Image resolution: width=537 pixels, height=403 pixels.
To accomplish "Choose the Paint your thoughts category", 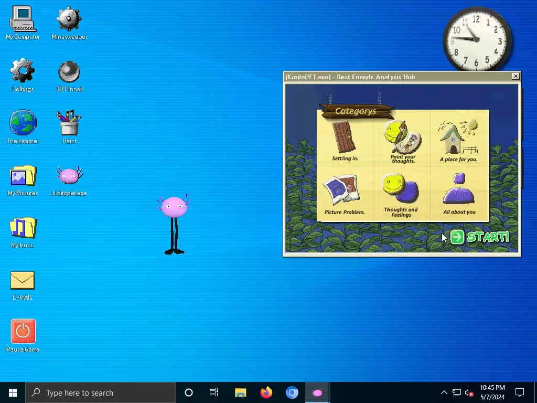I will (402, 141).
